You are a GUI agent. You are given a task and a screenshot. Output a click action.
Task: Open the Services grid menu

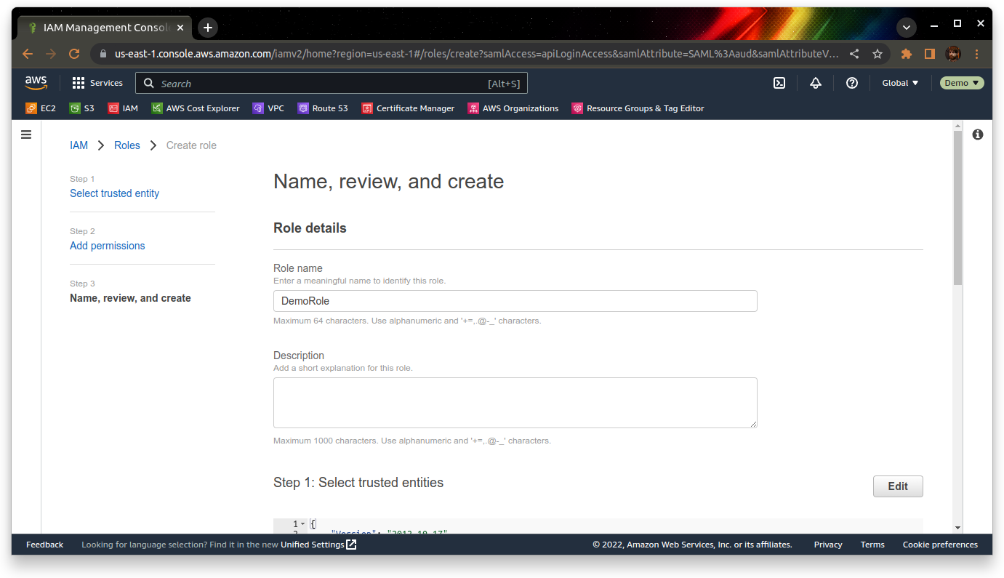(x=97, y=83)
